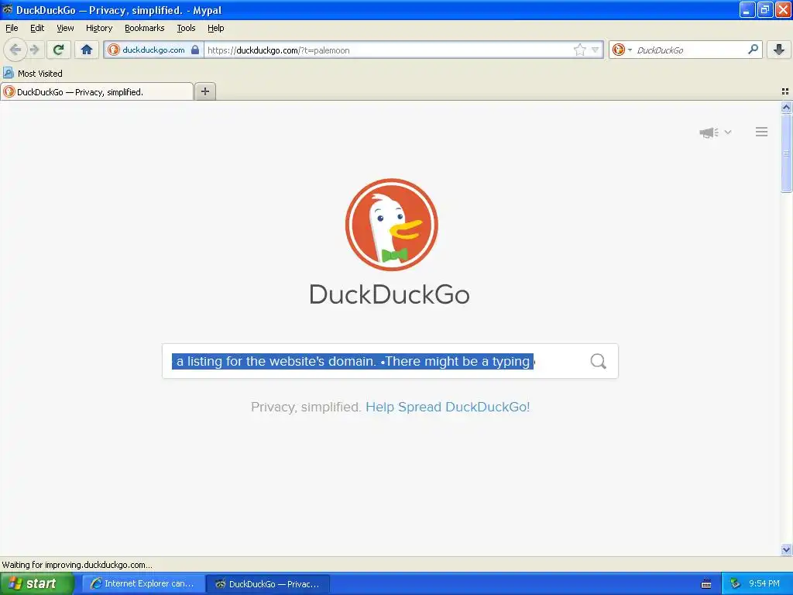Follow the Help Spread DuckDuckGo! link
This screenshot has height=595, width=793.
click(448, 407)
